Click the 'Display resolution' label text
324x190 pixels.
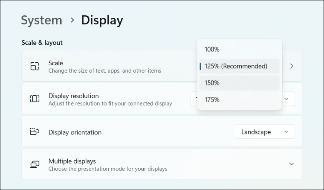pos(73,96)
